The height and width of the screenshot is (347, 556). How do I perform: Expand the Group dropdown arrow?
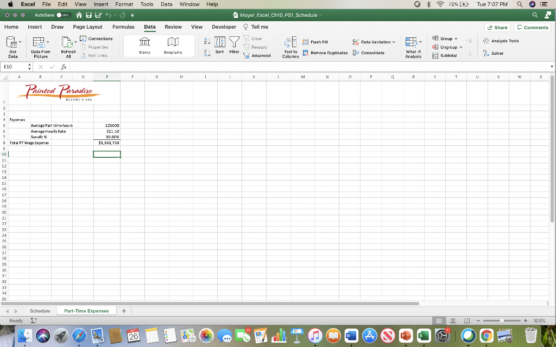coord(456,38)
